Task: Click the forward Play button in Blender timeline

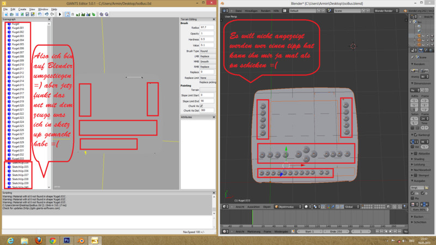Action: point(390,231)
